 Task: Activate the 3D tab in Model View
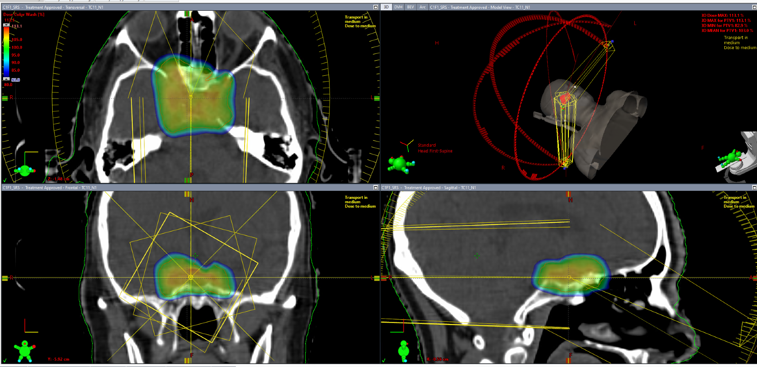[386, 7]
